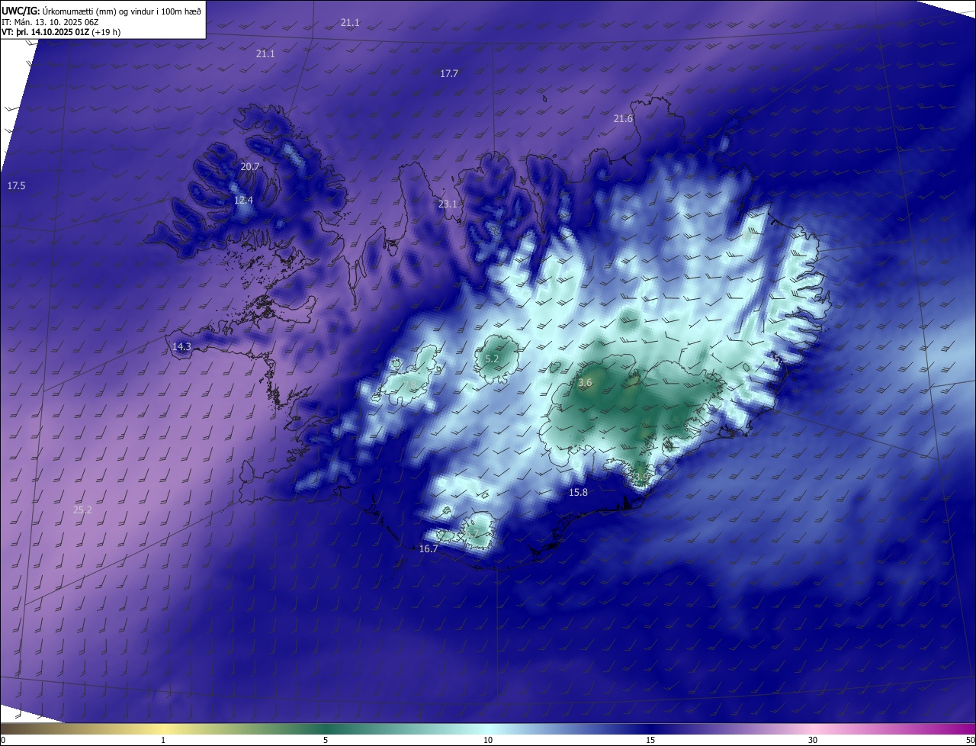The height and width of the screenshot is (746, 976).
Task: Select the 25.2 value over the ocean
Action: (x=82, y=510)
